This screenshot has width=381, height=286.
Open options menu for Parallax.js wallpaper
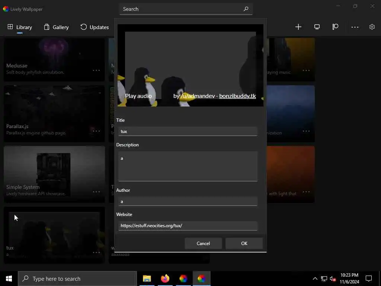point(96,131)
